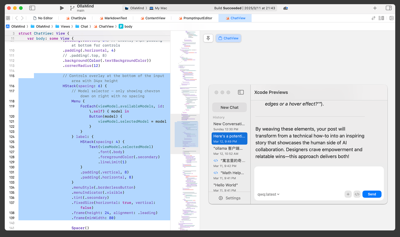Viewport: 400px width, 237px height.
Task: Go forward in editor history
Action: coord(22,18)
